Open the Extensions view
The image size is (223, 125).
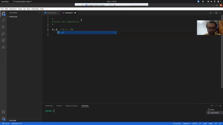click(x=3, y=40)
